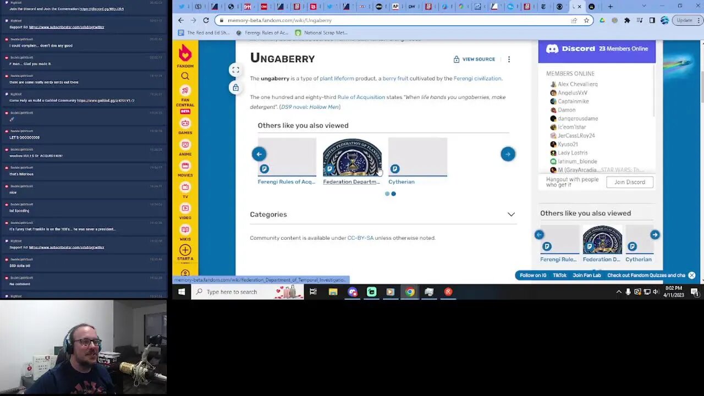Go to next recommended articles arrow
704x396 pixels.
tap(508, 154)
